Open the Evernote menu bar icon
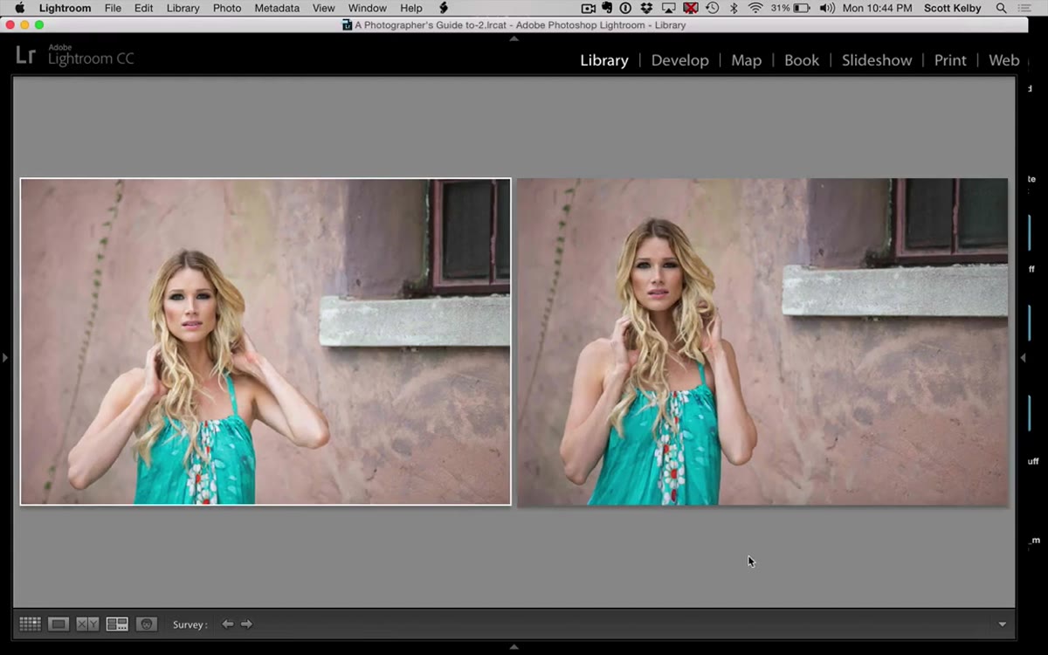 pyautogui.click(x=607, y=8)
